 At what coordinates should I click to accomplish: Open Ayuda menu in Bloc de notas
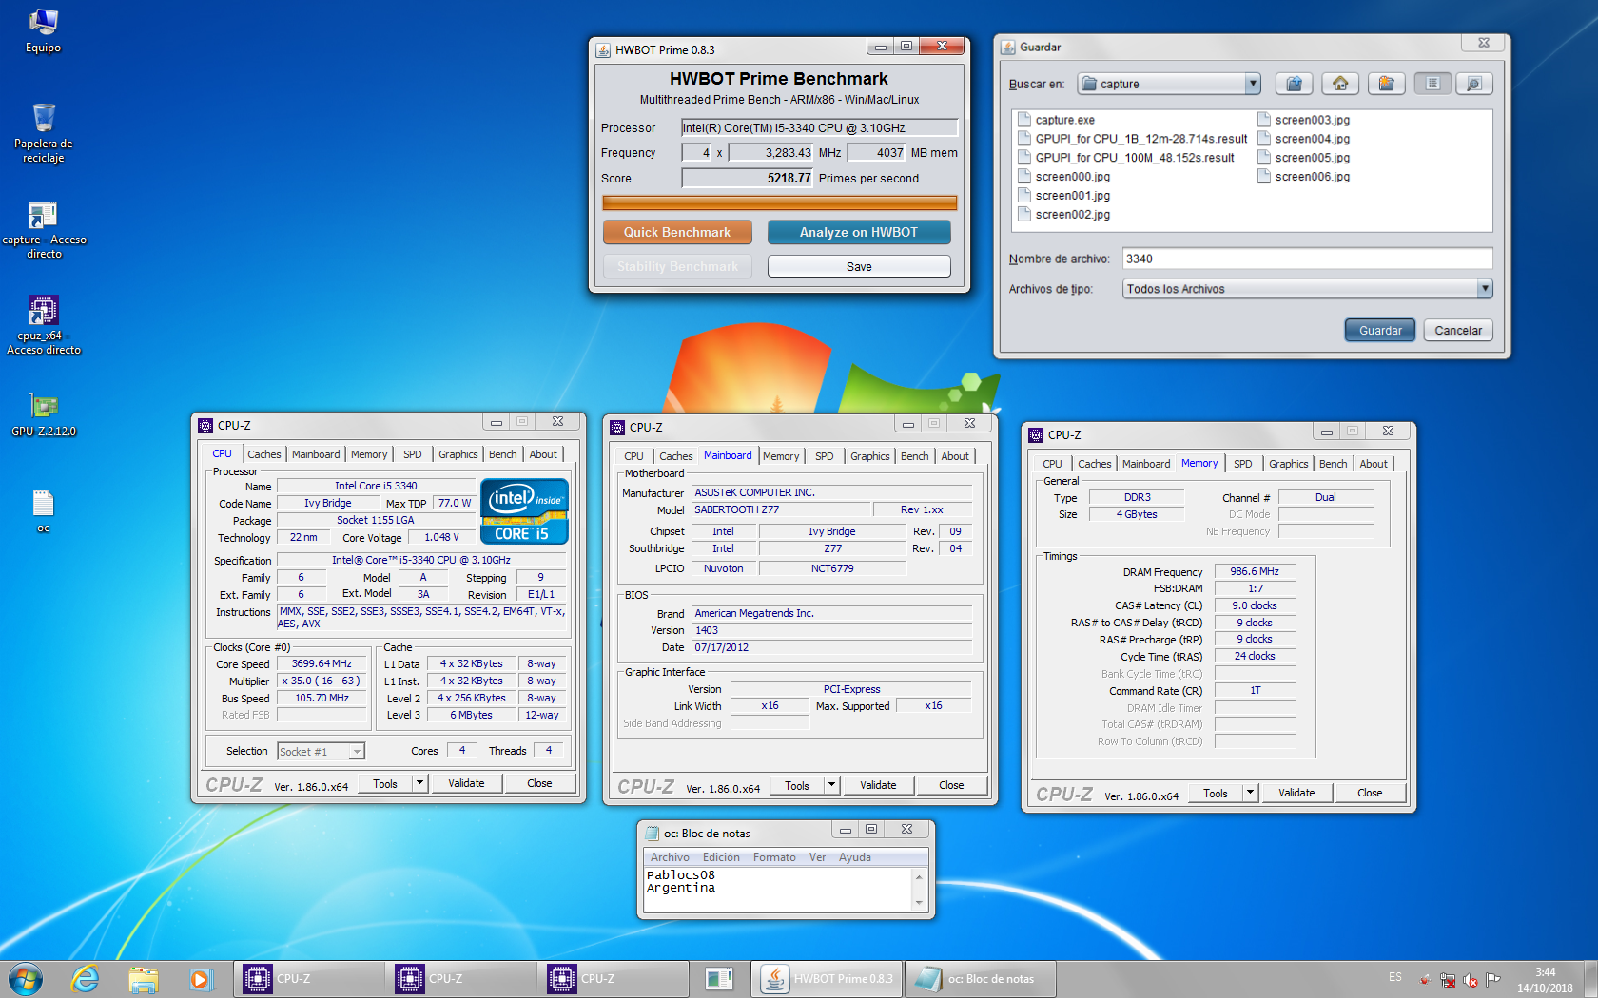tap(854, 857)
